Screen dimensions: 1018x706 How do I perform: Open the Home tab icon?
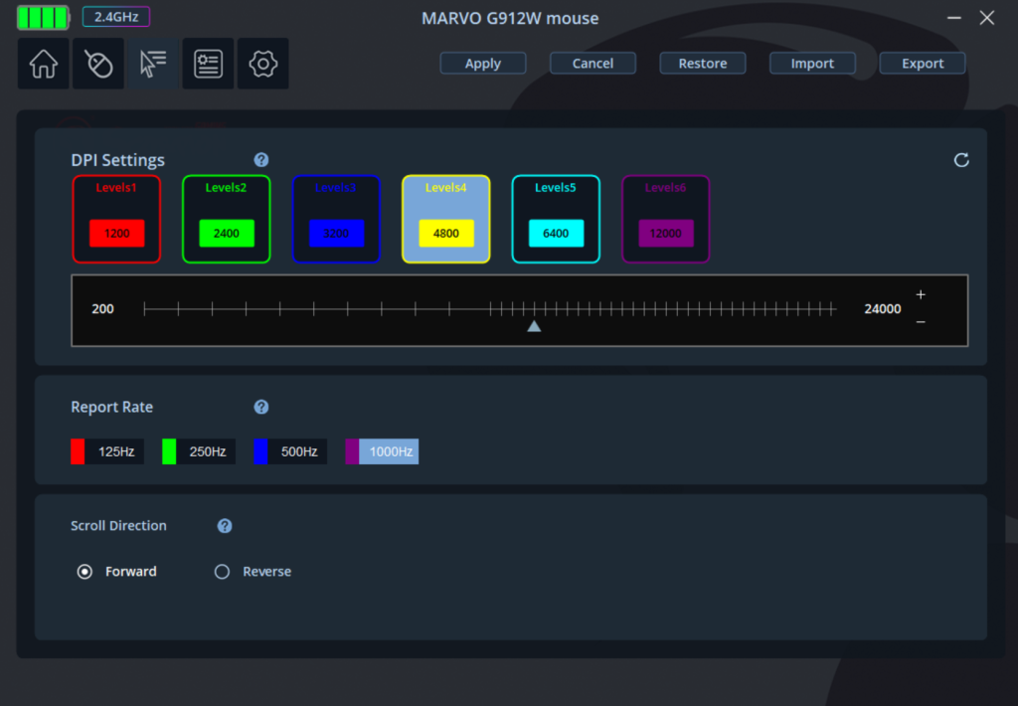tap(44, 65)
